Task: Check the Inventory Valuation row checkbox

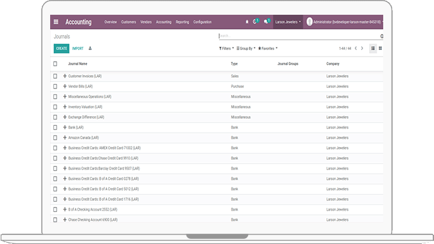Action: coord(55,107)
